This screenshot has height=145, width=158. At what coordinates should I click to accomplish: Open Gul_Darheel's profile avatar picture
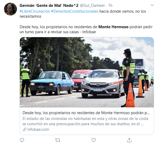[10, 9]
